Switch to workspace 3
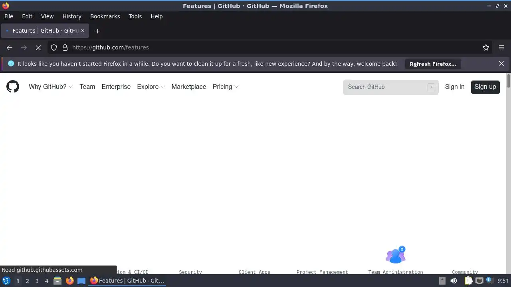The width and height of the screenshot is (511, 287). tap(37, 281)
